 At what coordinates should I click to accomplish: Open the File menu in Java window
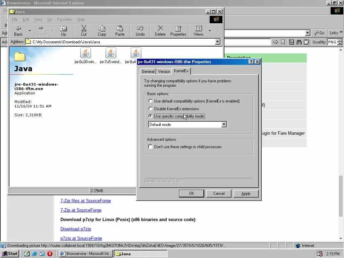[x=15, y=19]
